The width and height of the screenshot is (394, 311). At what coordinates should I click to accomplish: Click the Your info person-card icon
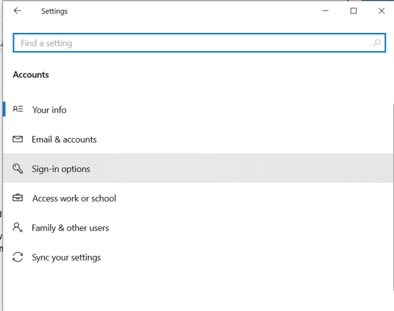18,109
